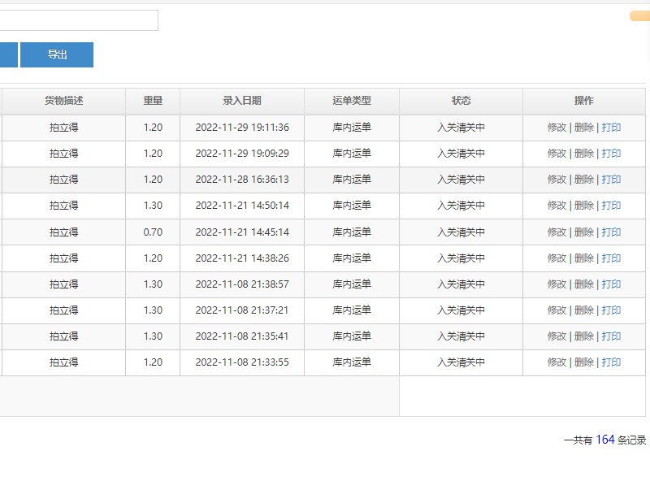
Task: Click 打印 for the 2022-11-21 14:50:14 row
Action: click(611, 206)
